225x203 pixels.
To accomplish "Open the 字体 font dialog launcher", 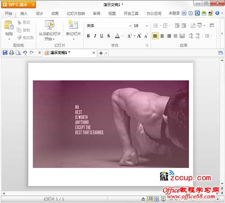I will (147, 45).
